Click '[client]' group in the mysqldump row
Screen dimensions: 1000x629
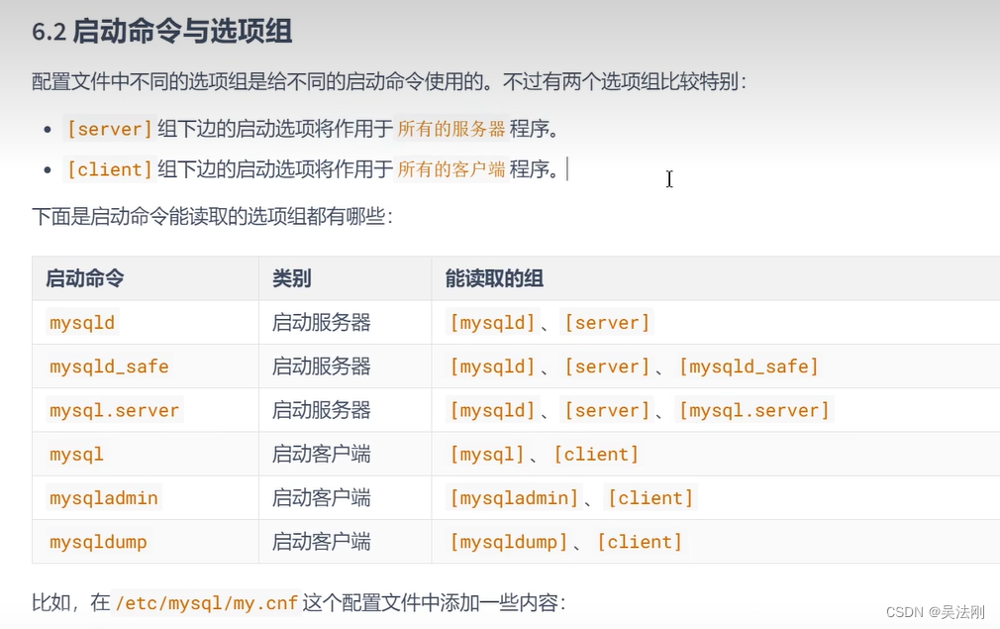pos(640,542)
